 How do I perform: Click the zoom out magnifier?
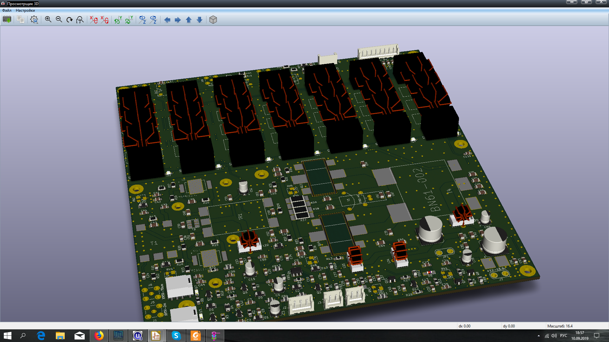click(59, 20)
